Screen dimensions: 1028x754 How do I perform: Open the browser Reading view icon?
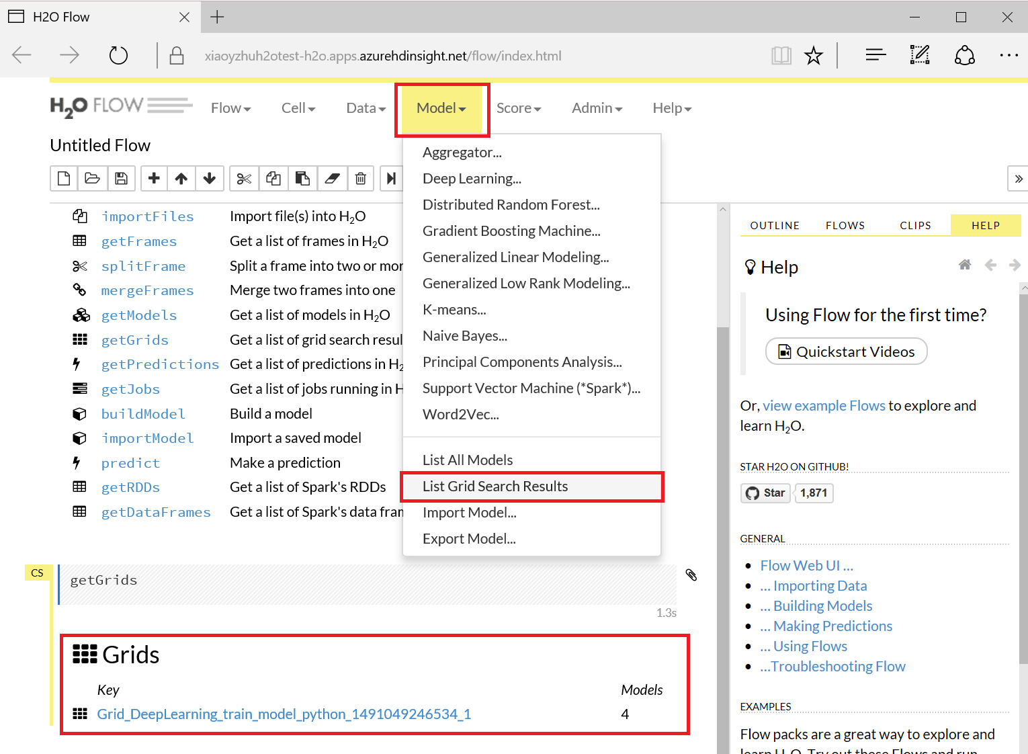coord(781,55)
